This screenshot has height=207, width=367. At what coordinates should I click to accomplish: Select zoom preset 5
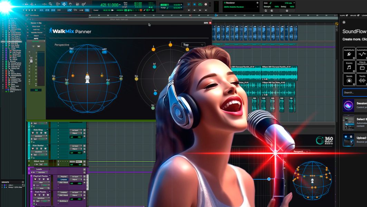(35, 10)
